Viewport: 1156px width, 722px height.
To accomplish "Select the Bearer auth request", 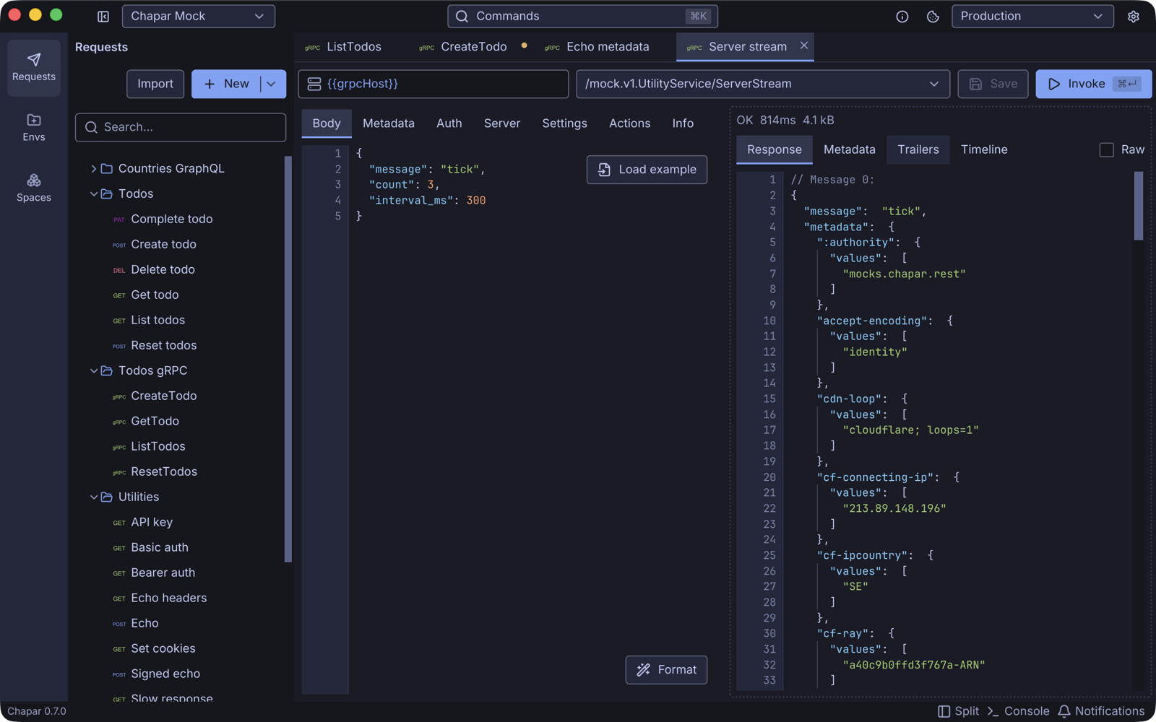I will pyautogui.click(x=163, y=573).
